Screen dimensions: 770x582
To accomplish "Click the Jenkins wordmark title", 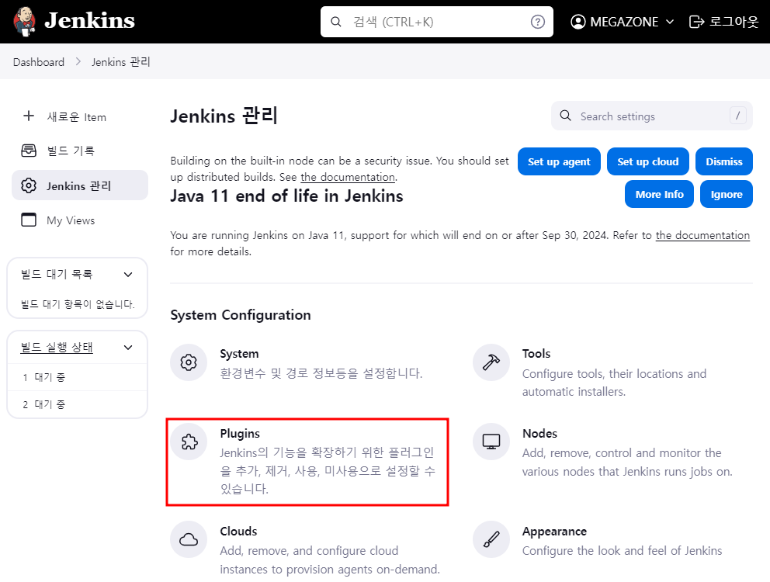I will tap(89, 21).
